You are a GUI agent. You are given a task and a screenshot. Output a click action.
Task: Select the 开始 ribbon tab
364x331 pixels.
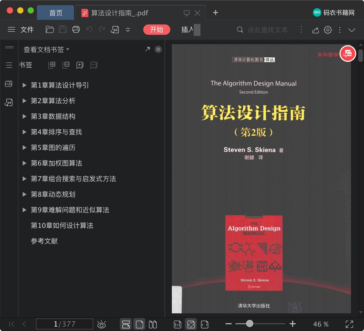point(157,30)
